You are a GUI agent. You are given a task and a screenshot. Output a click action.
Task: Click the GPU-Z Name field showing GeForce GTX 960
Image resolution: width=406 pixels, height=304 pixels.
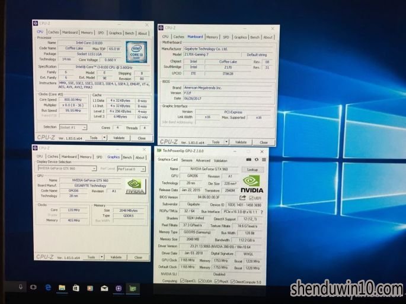(209, 169)
